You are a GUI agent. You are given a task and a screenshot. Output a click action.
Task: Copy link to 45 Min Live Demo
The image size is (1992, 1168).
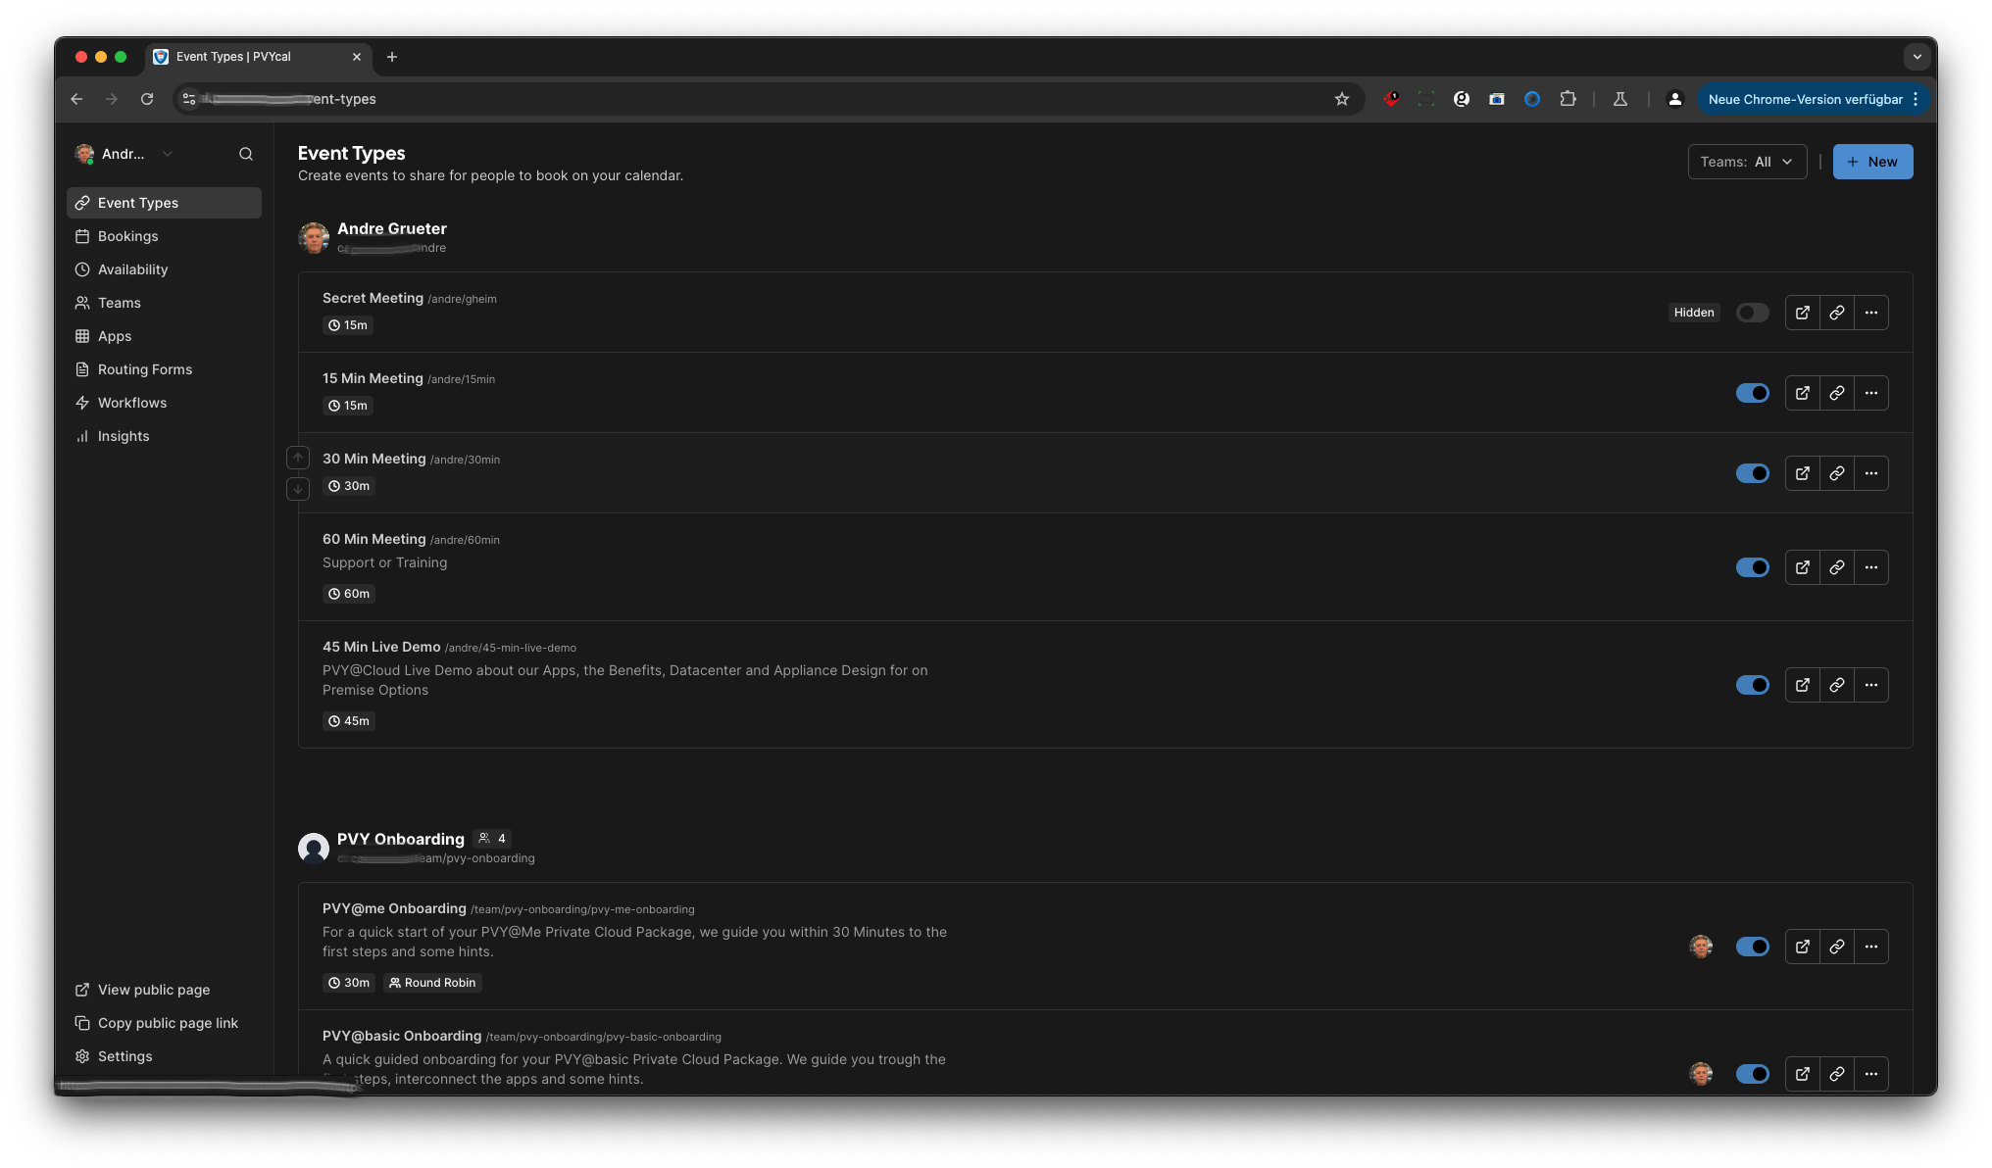tap(1836, 685)
